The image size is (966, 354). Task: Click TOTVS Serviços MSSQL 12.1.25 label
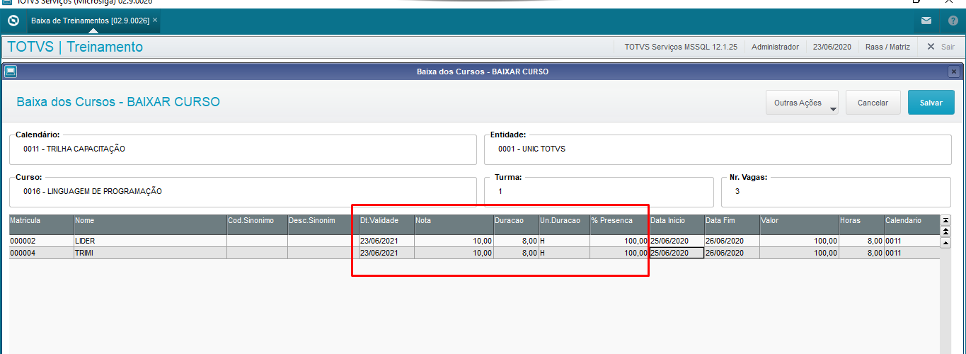click(x=681, y=47)
